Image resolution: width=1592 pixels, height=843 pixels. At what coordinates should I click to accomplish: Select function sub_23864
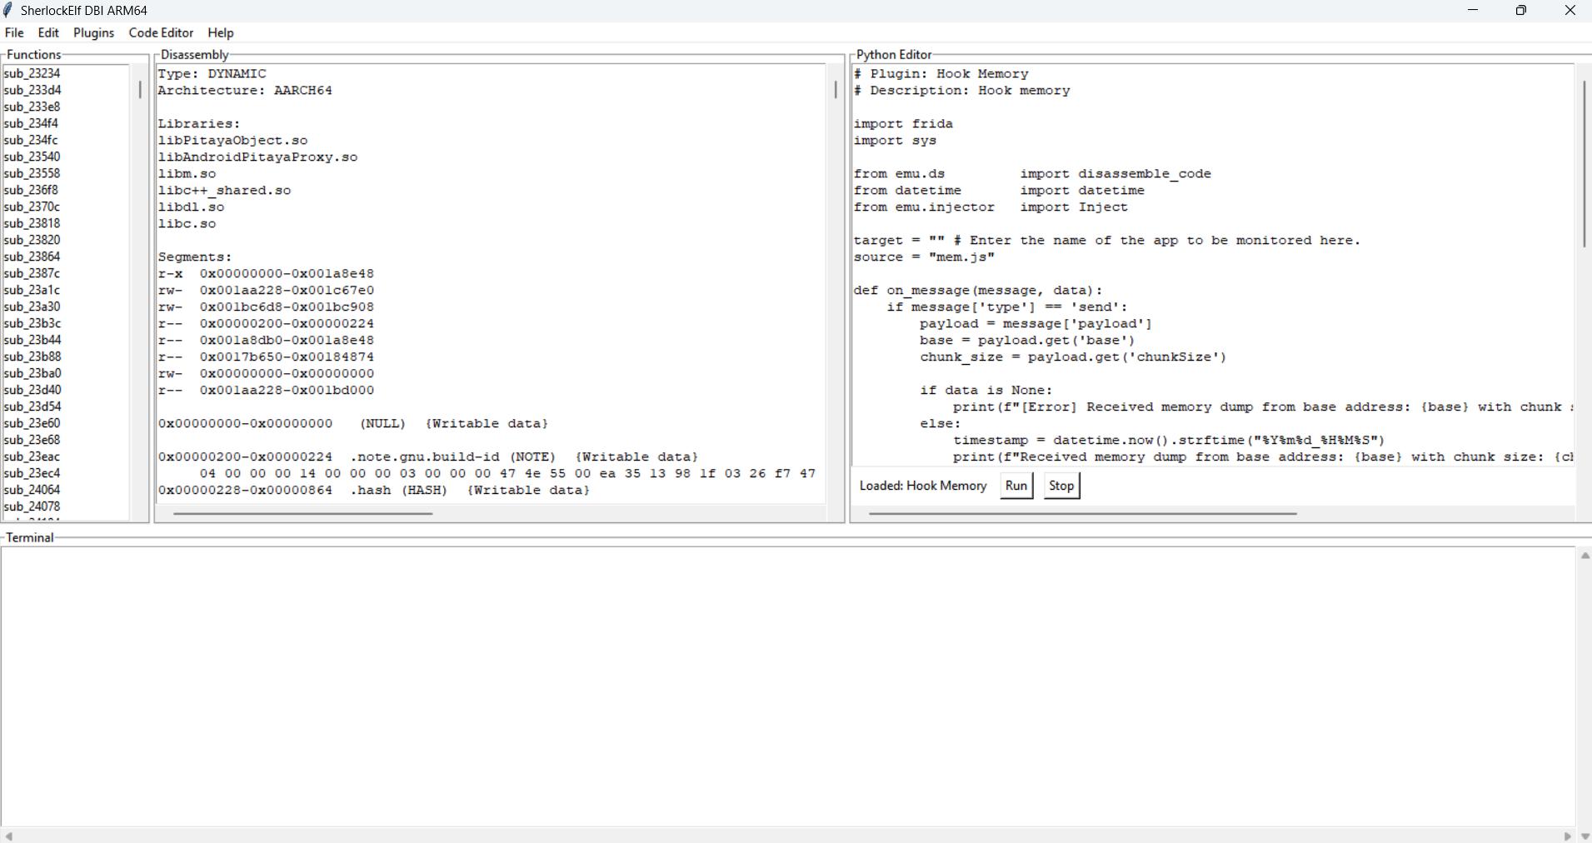[x=32, y=257]
